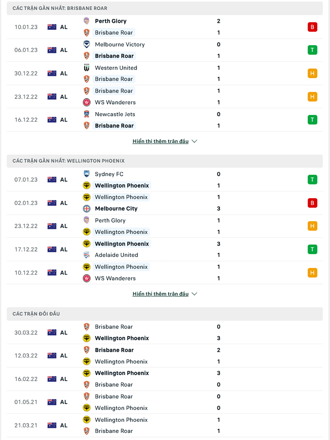Click the Australian flag beside 10.01.23
Screen dimensions: 330x440
tap(52, 27)
